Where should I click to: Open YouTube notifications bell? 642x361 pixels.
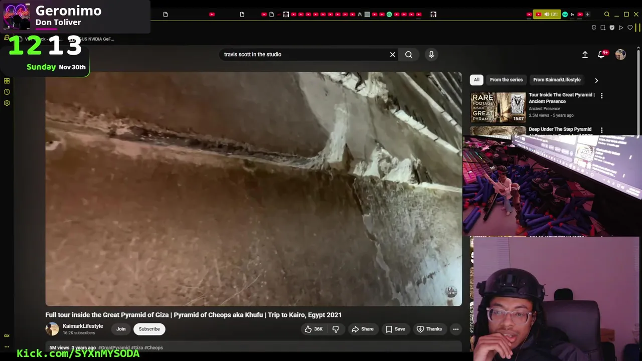tap(601, 55)
